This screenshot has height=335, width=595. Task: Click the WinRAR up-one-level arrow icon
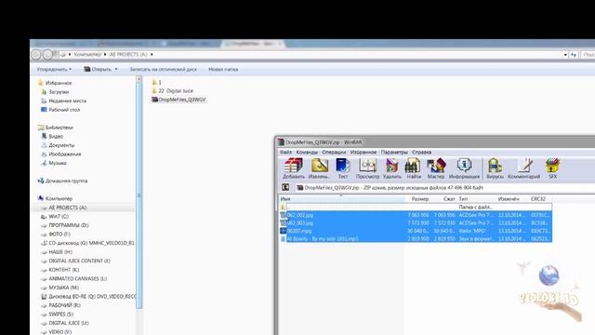285,187
